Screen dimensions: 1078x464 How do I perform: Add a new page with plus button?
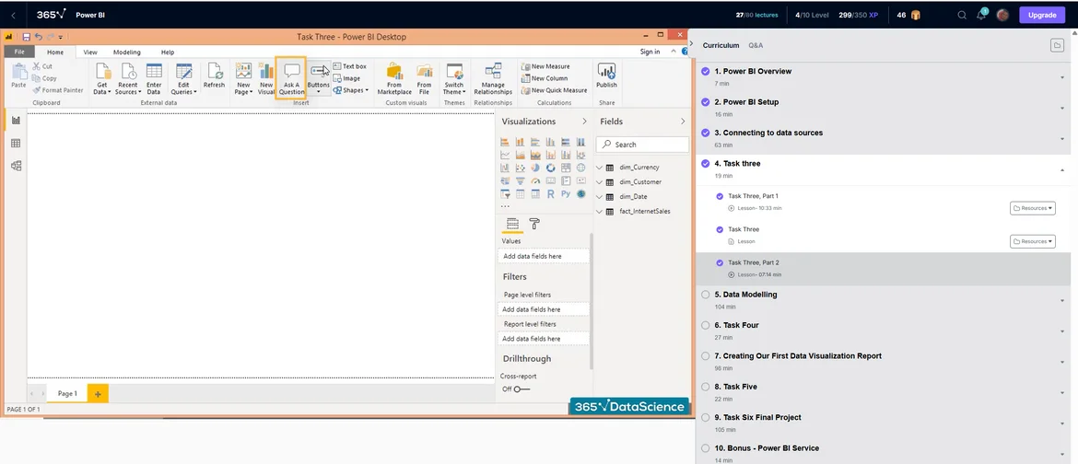point(98,394)
